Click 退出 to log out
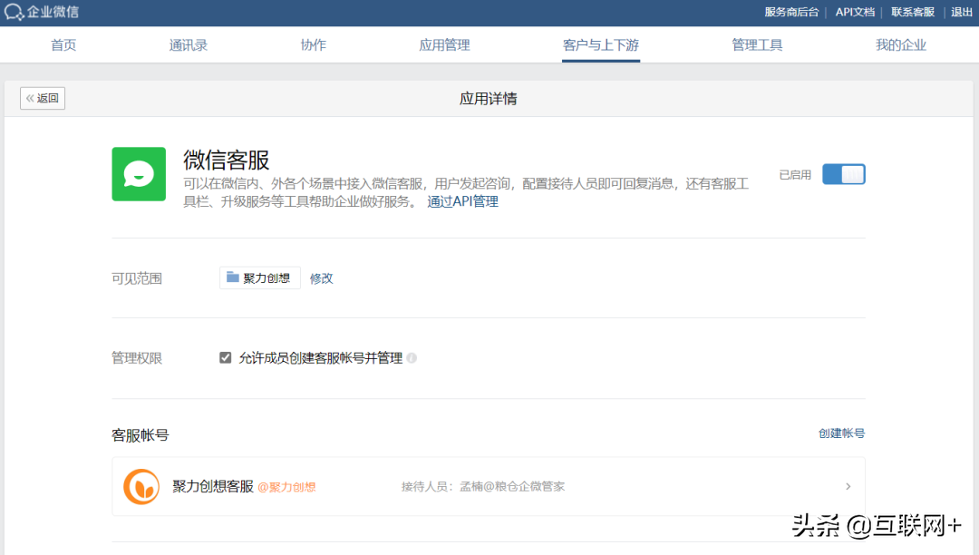This screenshot has width=979, height=555. click(962, 12)
